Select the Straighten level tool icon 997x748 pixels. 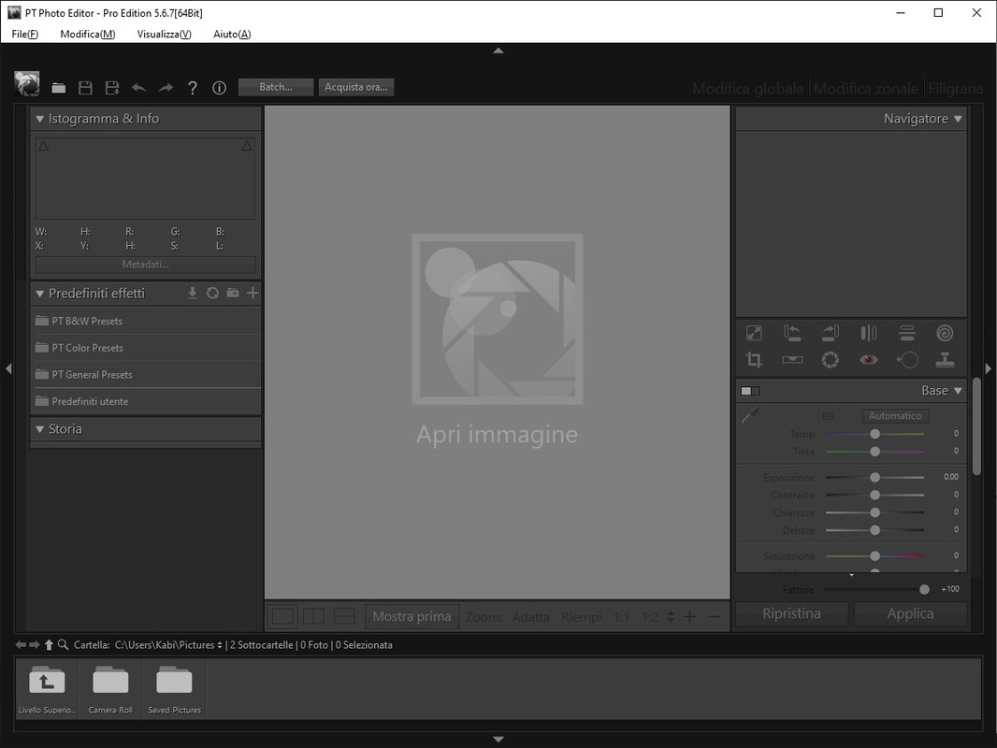click(x=792, y=360)
